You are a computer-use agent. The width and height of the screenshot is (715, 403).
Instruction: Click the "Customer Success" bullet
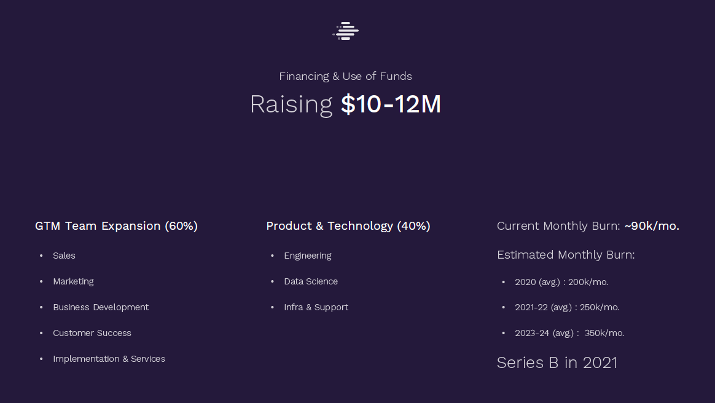92,333
